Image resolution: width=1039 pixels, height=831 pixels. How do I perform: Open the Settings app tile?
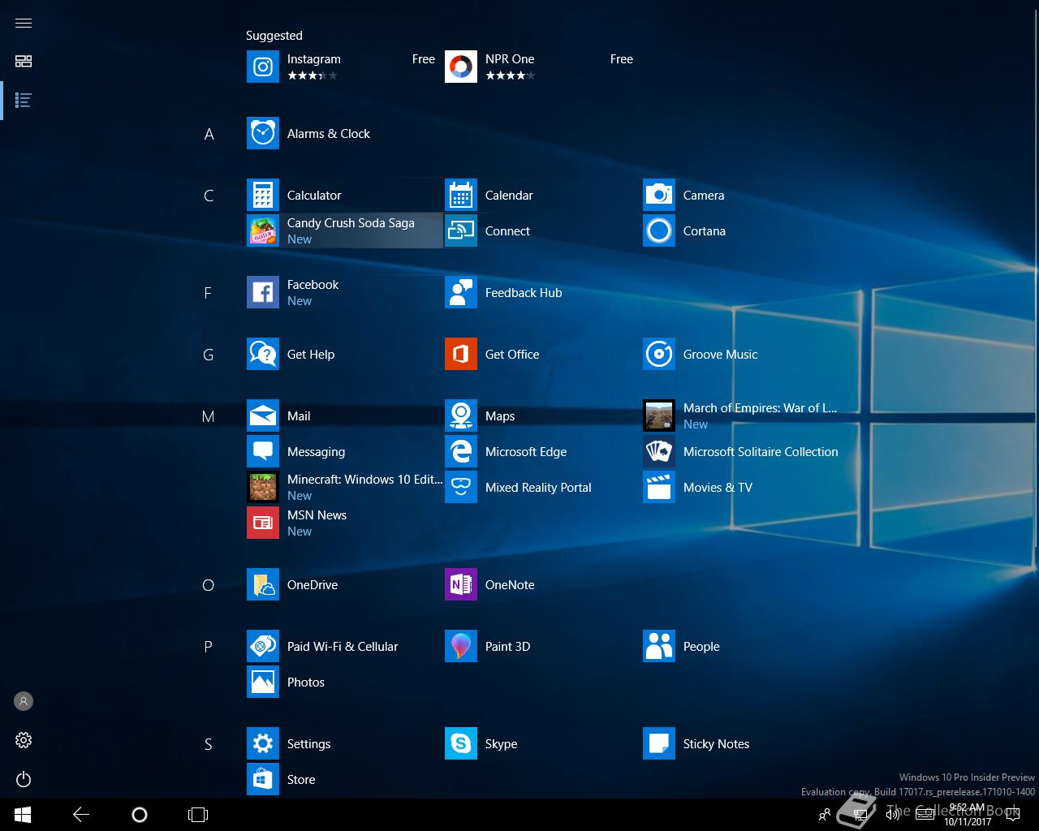tap(344, 743)
